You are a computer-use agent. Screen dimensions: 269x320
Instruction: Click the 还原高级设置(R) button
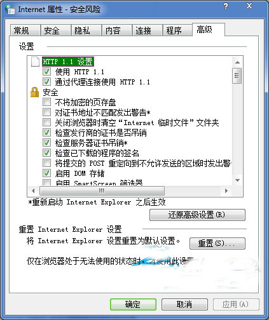point(197,215)
